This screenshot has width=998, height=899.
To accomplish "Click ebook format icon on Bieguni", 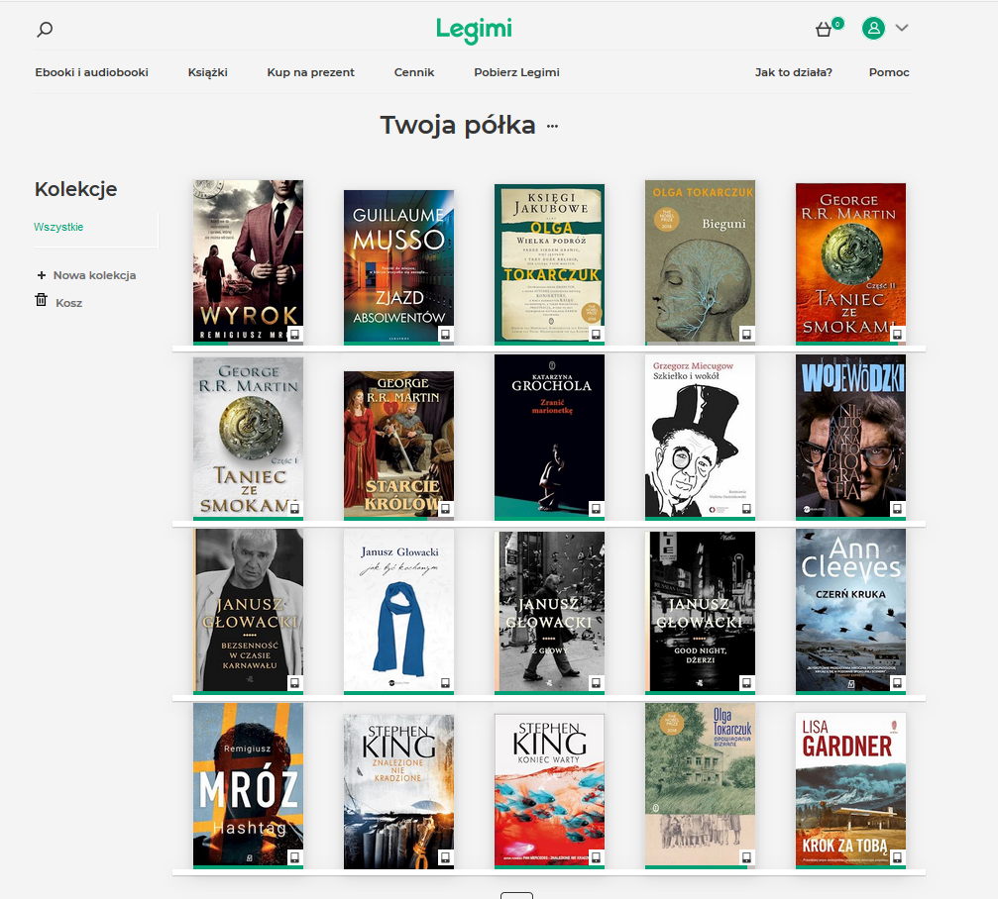I will click(x=746, y=334).
